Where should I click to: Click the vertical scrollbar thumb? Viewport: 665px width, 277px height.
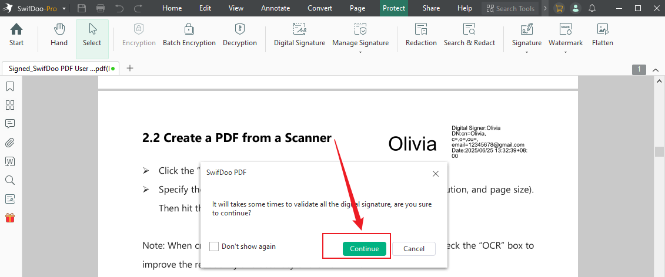(659, 151)
